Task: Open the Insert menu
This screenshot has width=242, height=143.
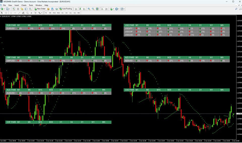Action: (x=17, y=5)
